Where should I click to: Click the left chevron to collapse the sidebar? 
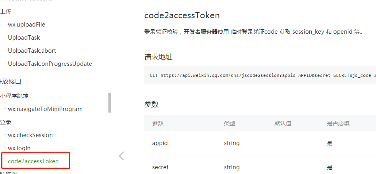tap(121, 156)
